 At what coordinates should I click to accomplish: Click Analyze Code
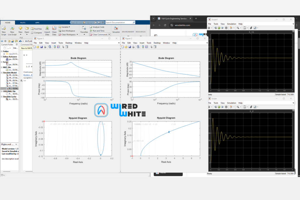97,27
